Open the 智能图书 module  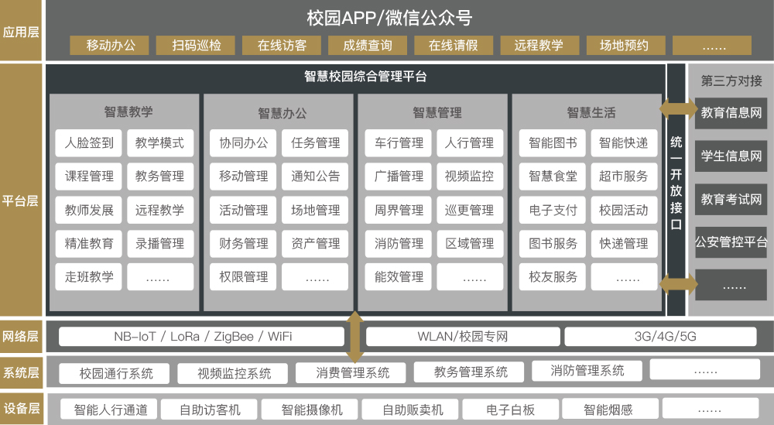pyautogui.click(x=553, y=143)
